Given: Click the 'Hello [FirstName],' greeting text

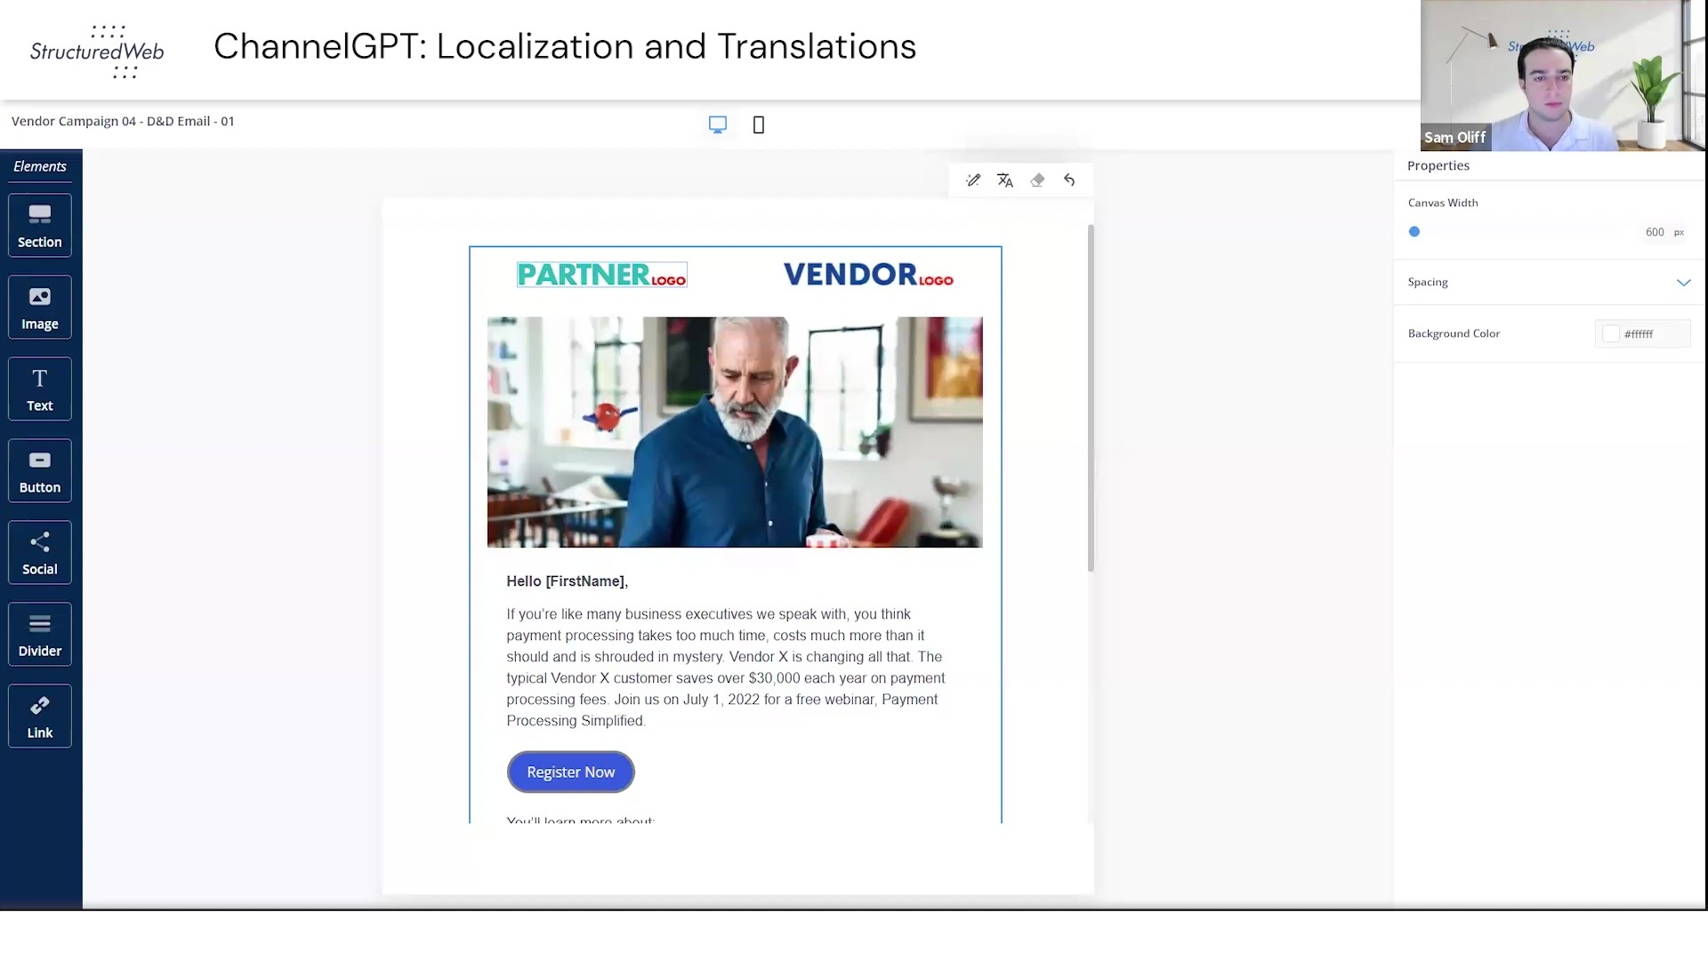Looking at the screenshot, I should coord(568,581).
